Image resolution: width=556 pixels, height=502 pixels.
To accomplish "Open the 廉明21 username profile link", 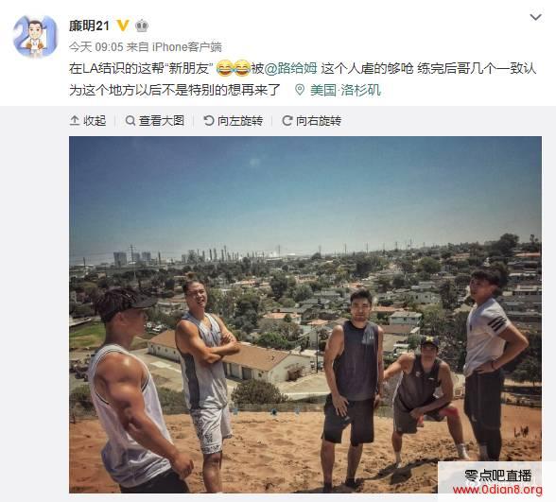I will (x=89, y=26).
